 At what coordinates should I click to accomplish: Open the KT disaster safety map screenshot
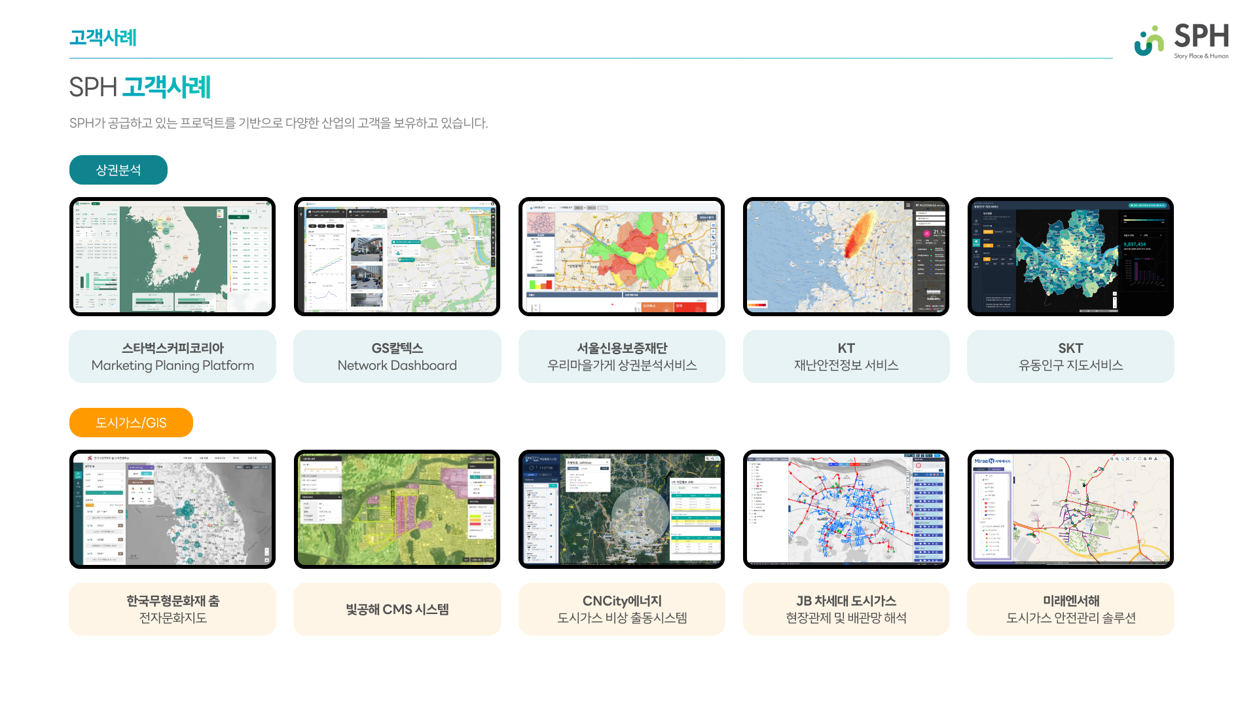(846, 257)
